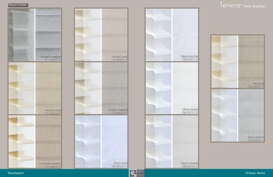
Task: Click the Sheer Shadings header text
Action: [254, 6]
